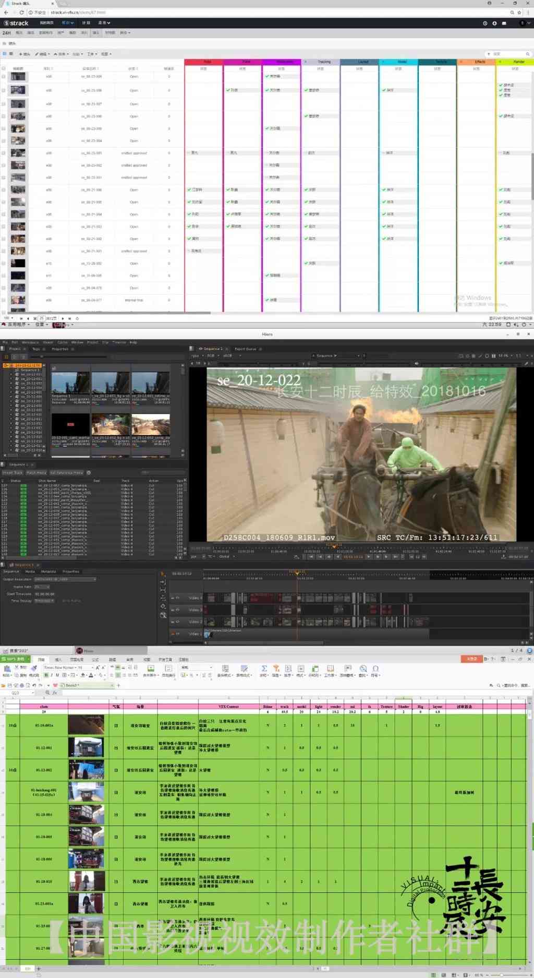Click the Spreadsheet tab in Hiero
Screen dimensions: 534x978
point(18,464)
